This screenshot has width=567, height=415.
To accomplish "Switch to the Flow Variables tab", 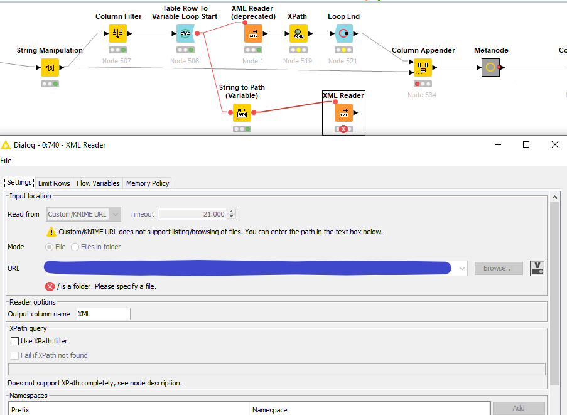I will coord(98,183).
